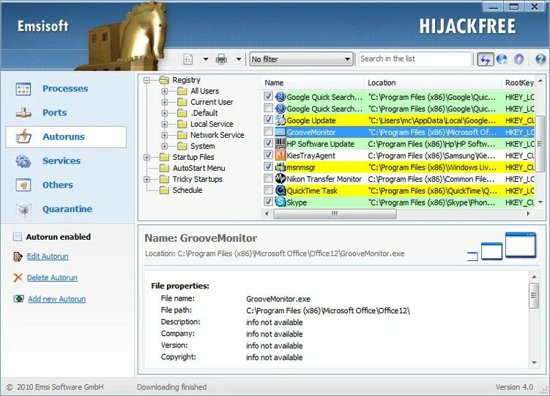Click the HP Software Update barcode icon

[x=280, y=144]
